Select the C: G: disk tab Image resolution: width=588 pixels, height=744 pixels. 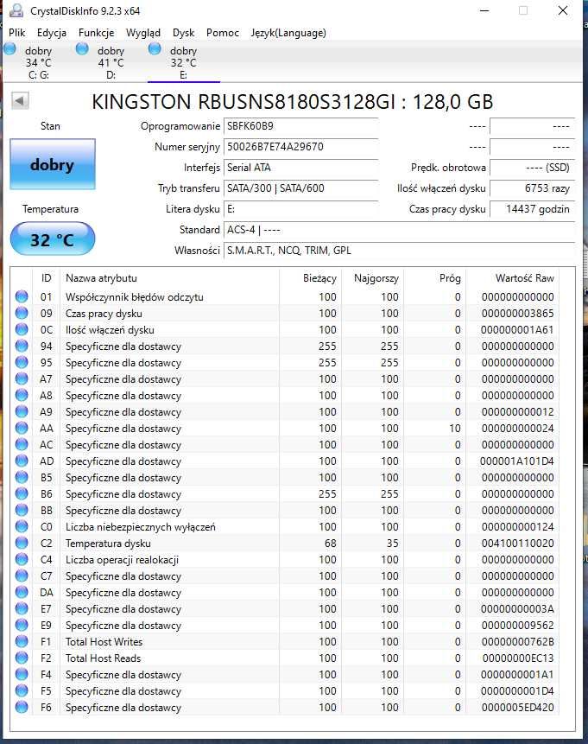37,62
